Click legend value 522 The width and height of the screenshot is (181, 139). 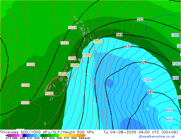[x=37, y=138]
